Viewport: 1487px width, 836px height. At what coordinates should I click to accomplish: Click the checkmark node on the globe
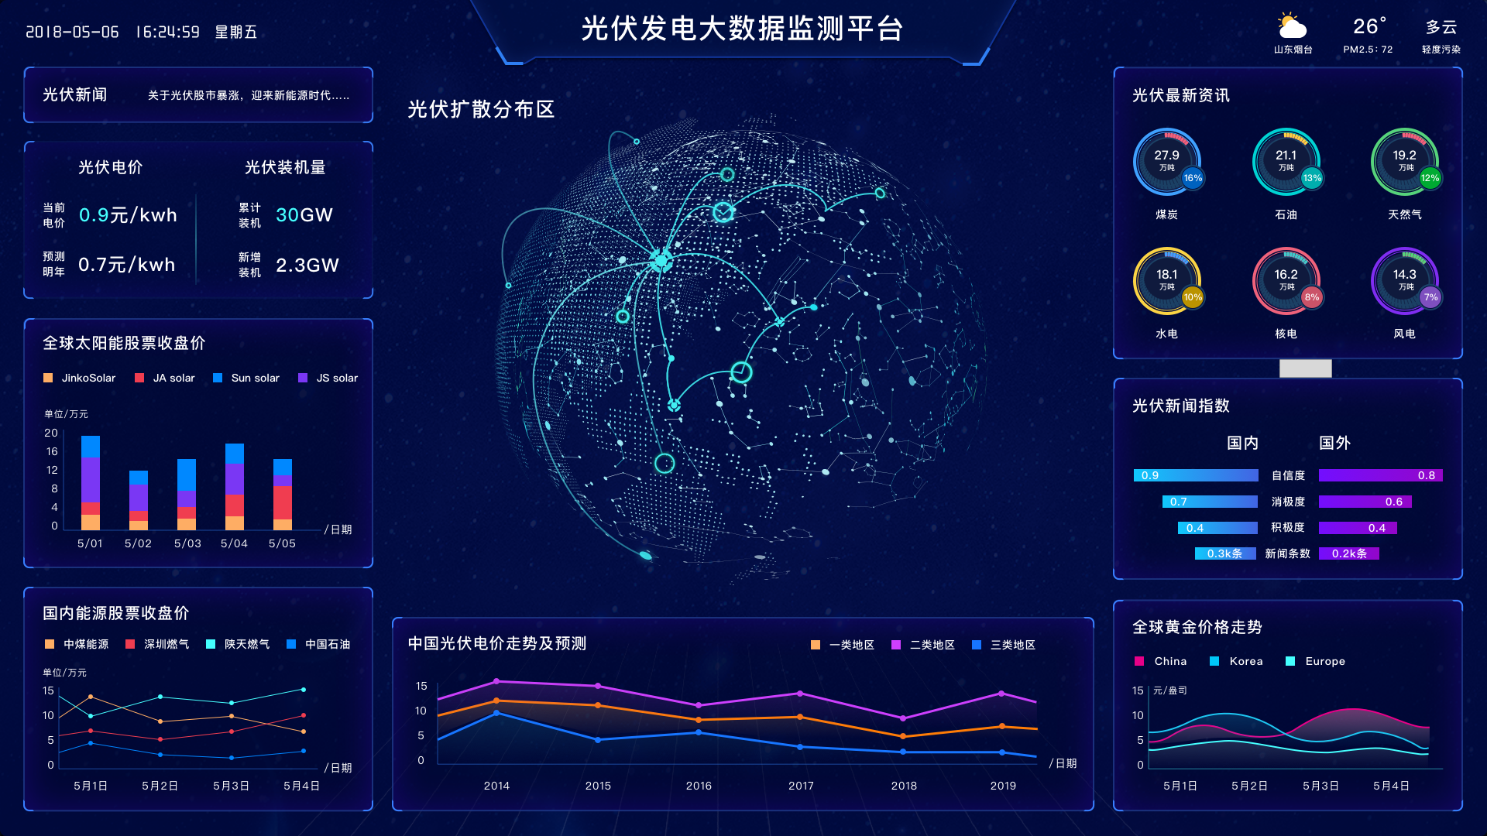pyautogui.click(x=723, y=211)
